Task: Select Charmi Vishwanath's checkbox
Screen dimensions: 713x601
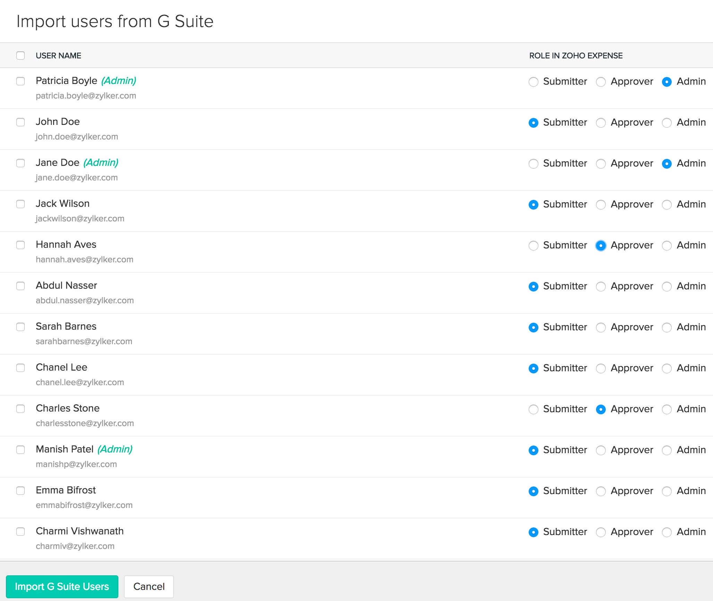Action: point(20,532)
